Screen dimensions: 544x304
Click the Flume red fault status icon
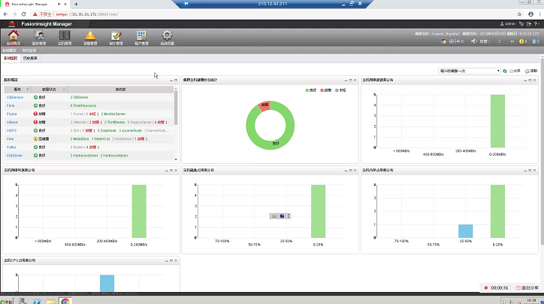[35, 114]
